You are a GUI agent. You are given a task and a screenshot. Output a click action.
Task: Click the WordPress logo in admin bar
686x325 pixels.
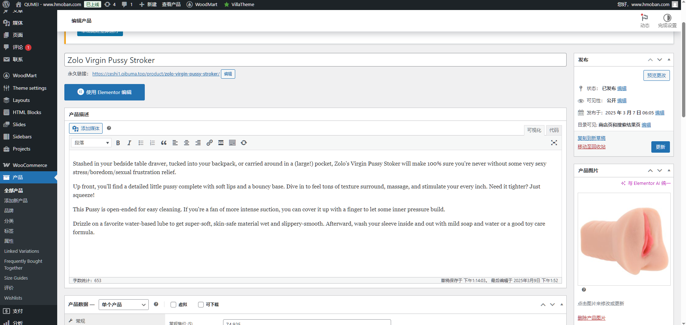6,4
